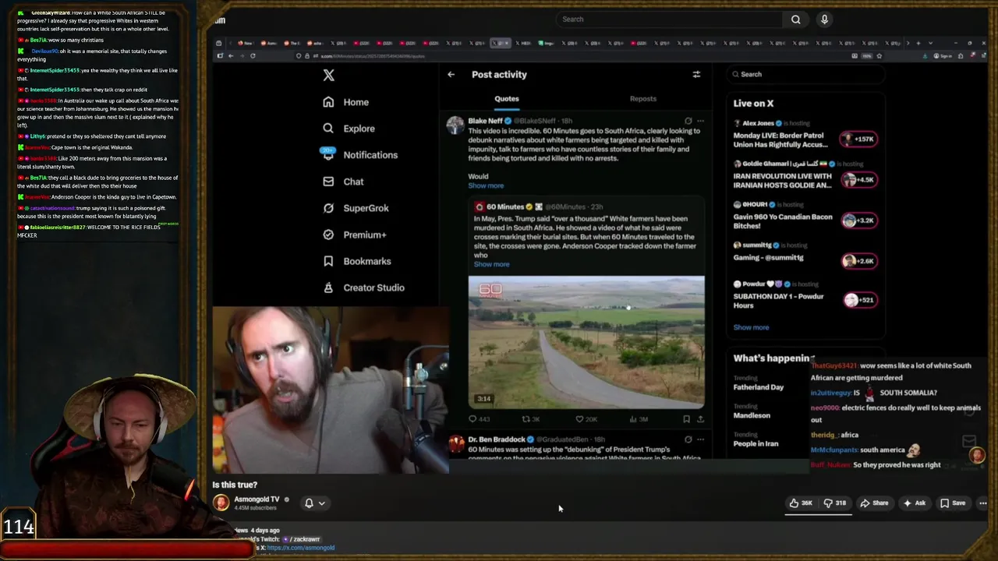Viewport: 998px width, 561px height.
Task: Click the +521 listeners badge
Action: click(x=861, y=300)
